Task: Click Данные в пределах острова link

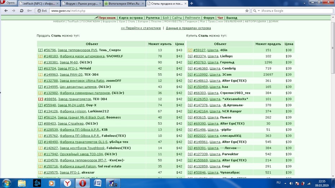Action: click(188, 28)
